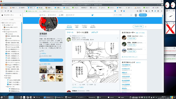Open the Firefox hamburger menu
This screenshot has height=99, width=176.
point(162,11)
